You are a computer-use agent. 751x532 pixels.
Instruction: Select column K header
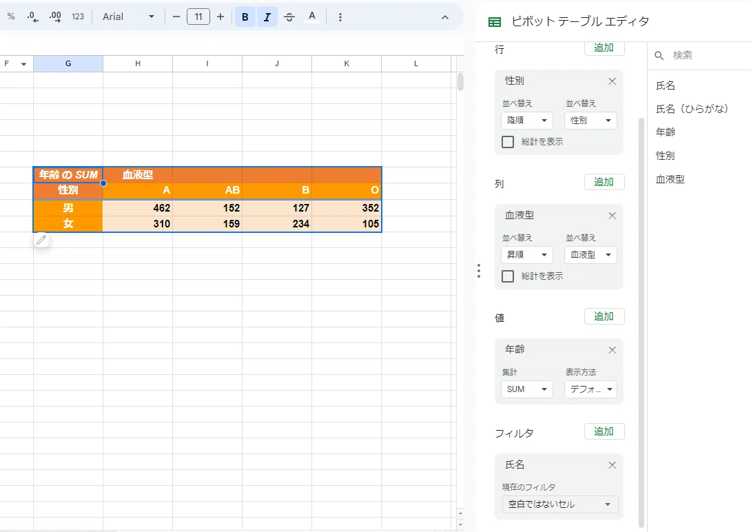pyautogui.click(x=347, y=63)
